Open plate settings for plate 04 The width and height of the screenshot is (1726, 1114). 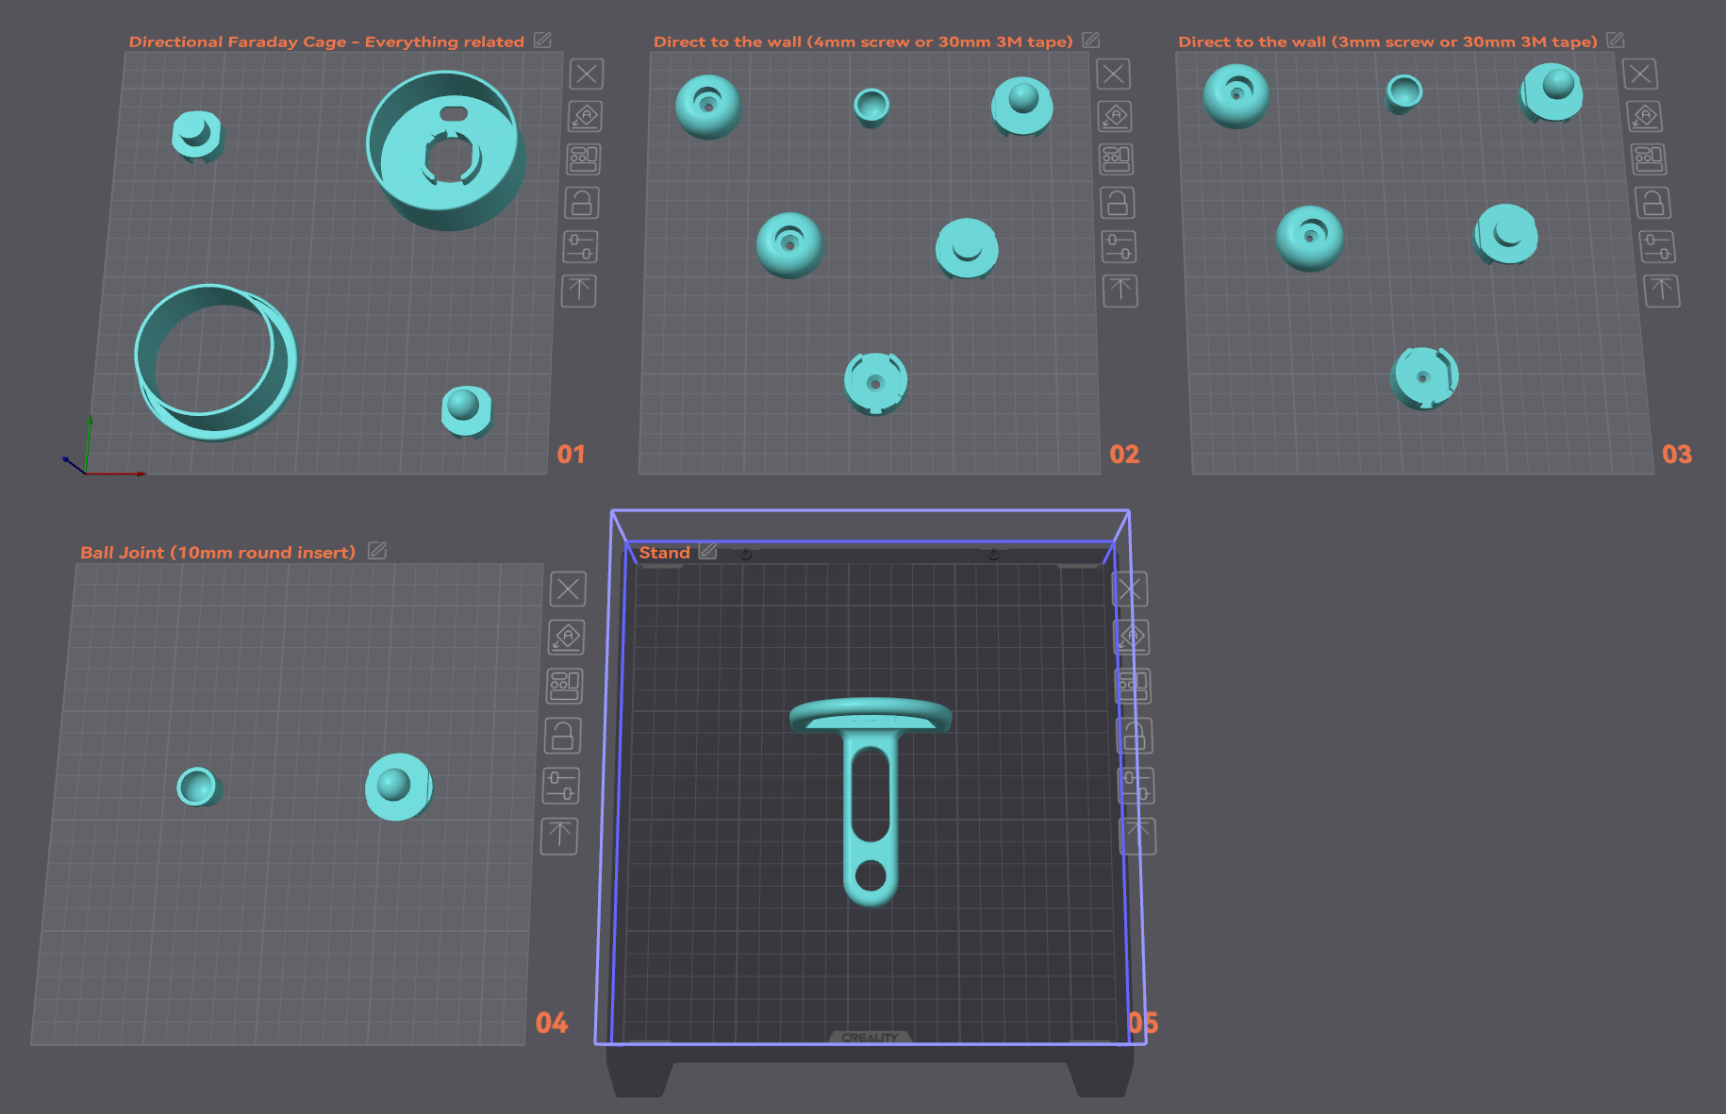560,786
